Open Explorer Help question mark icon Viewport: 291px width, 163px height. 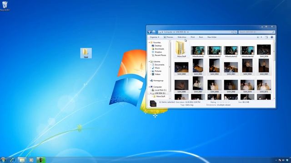pyautogui.click(x=272, y=37)
